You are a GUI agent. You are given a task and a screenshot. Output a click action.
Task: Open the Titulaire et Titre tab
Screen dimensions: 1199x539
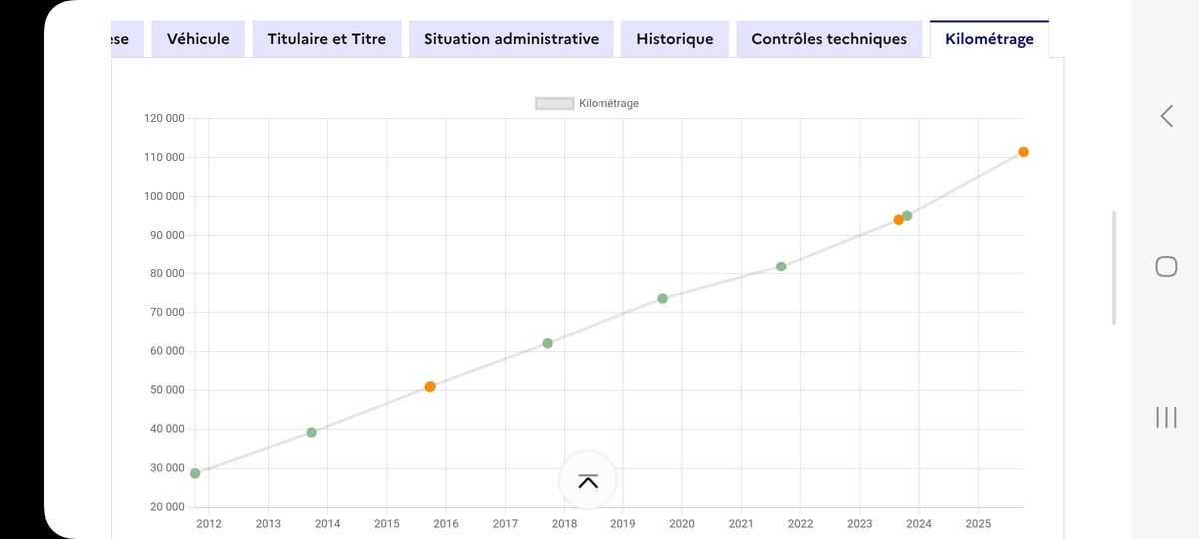(x=326, y=39)
